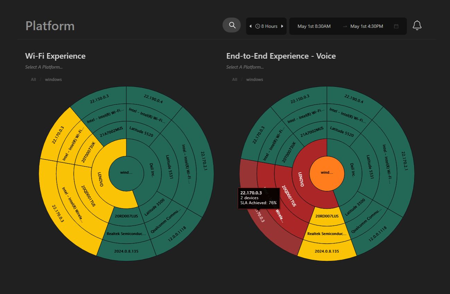This screenshot has width=450, height=294.
Task: Click the May 1st 4:30PM end time field
Action: pyautogui.click(x=367, y=26)
